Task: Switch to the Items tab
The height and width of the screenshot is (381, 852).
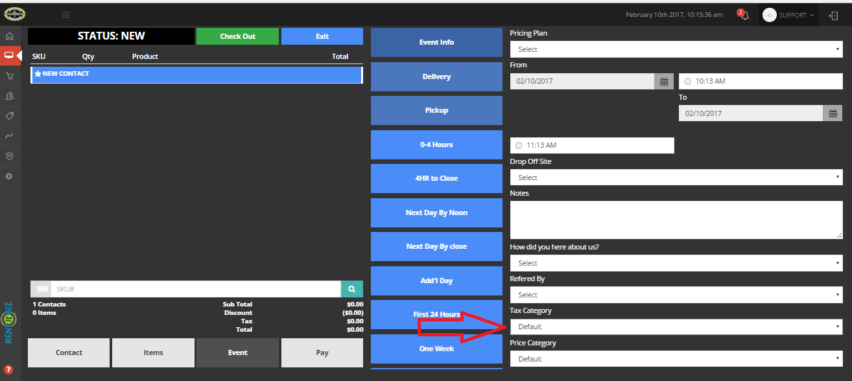Action: tap(153, 352)
